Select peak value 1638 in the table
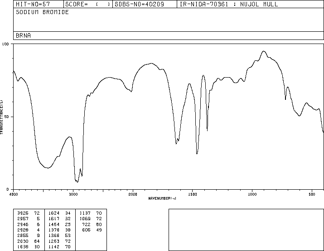 pos(23,247)
